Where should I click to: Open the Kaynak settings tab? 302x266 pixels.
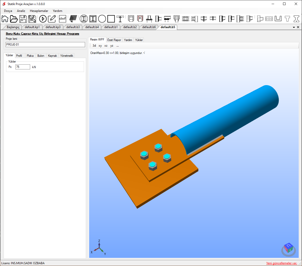click(x=52, y=56)
